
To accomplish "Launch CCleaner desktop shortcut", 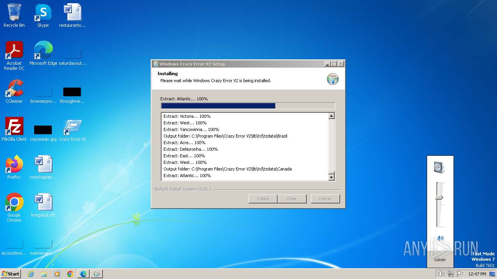I will click(14, 91).
